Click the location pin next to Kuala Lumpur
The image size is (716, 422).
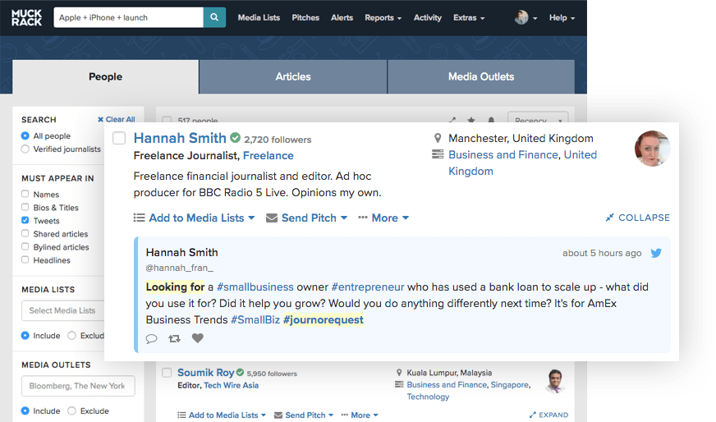point(399,373)
